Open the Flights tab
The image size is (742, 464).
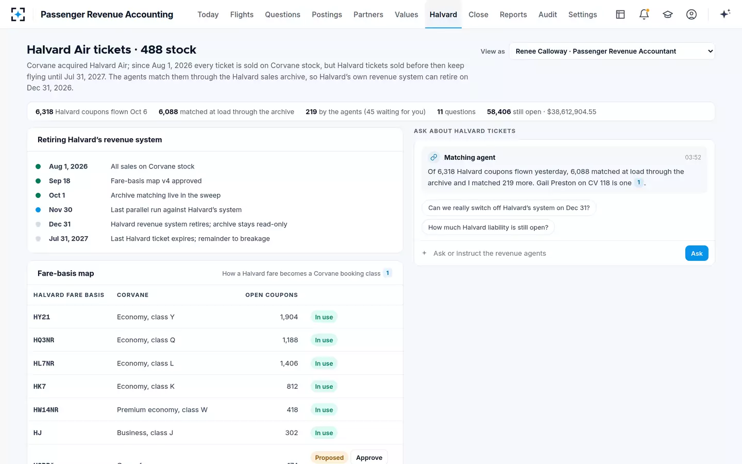click(x=242, y=14)
